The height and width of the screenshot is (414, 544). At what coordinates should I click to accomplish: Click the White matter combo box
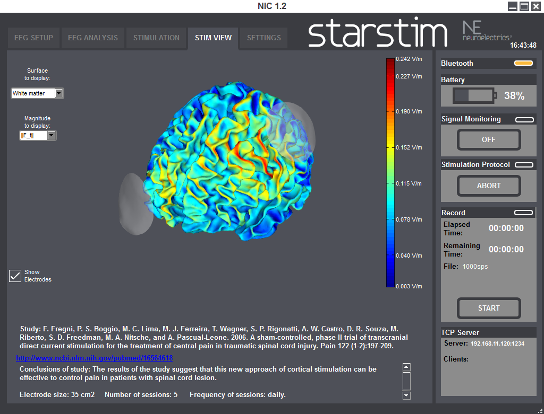click(x=37, y=93)
